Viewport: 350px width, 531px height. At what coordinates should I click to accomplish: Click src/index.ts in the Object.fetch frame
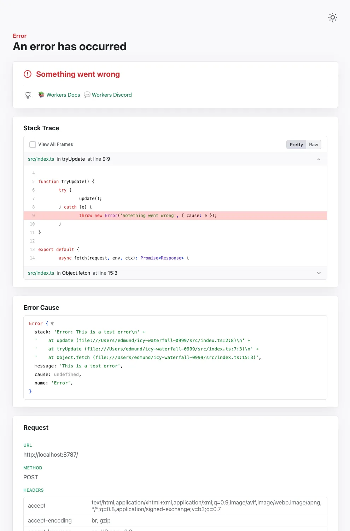[x=41, y=273]
